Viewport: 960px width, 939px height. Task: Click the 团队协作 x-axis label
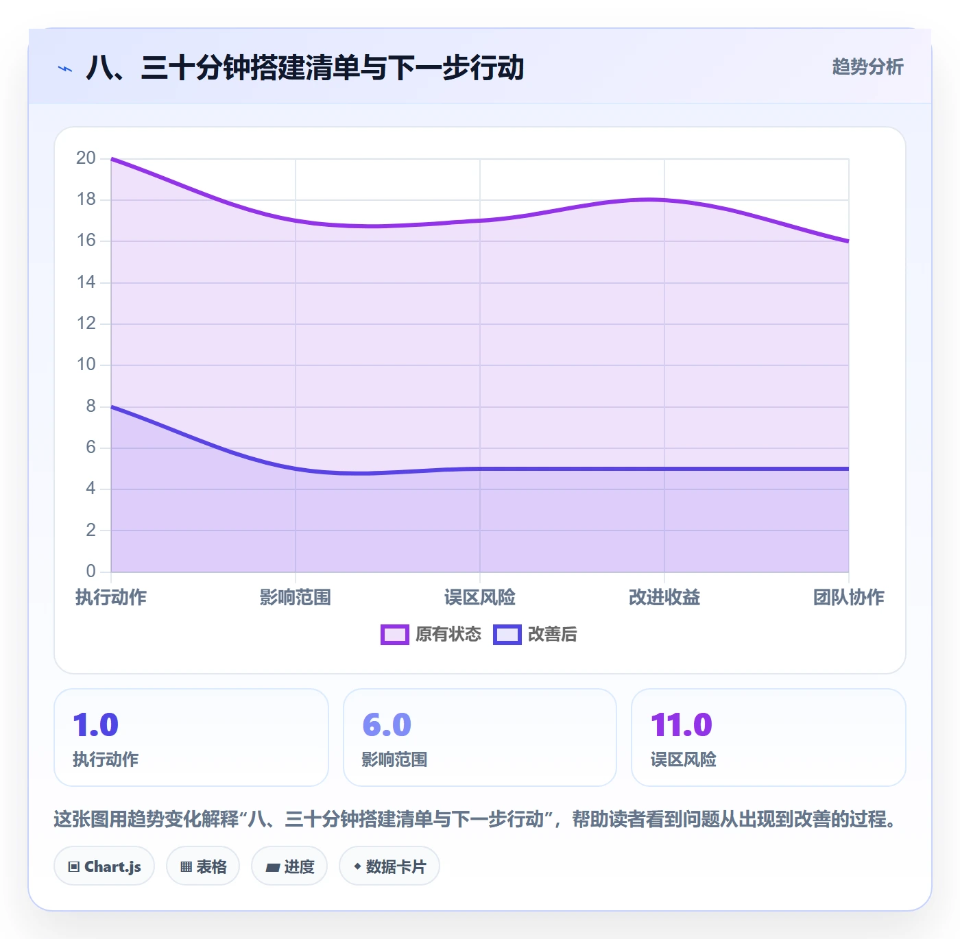(x=849, y=598)
